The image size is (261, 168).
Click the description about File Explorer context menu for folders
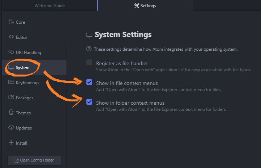(161, 109)
